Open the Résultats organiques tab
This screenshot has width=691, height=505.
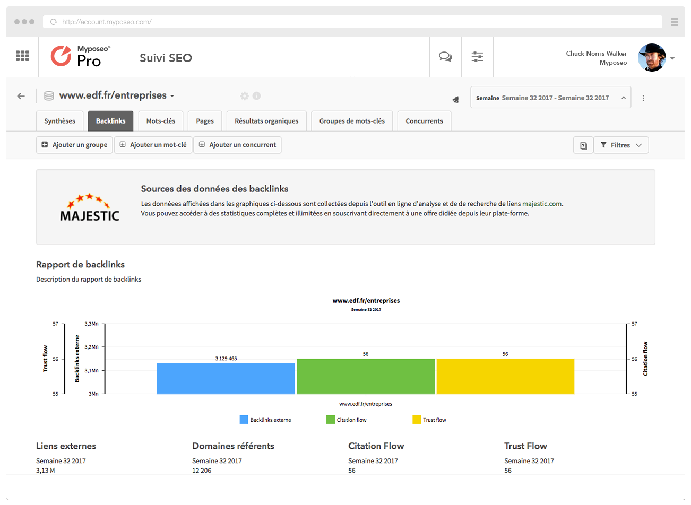tap(266, 121)
